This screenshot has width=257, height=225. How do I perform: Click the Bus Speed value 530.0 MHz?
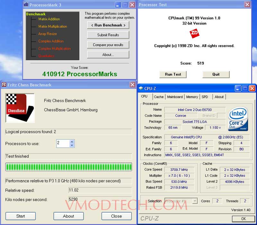tap(179, 182)
